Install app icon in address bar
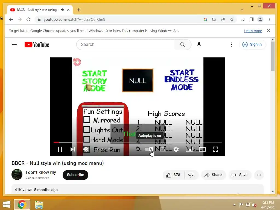This screenshot has width=280, height=210. [214, 19]
